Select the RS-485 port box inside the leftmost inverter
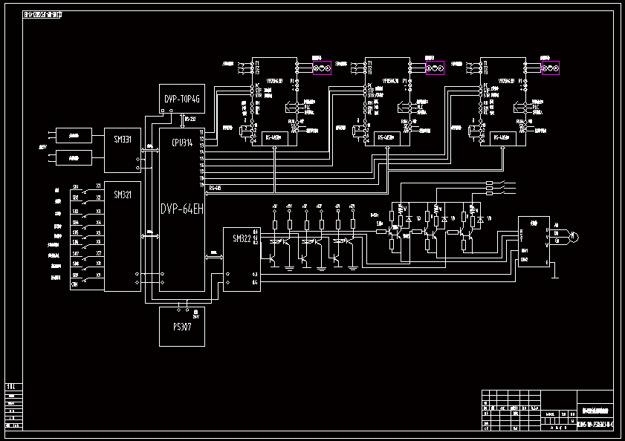 pos(275,139)
